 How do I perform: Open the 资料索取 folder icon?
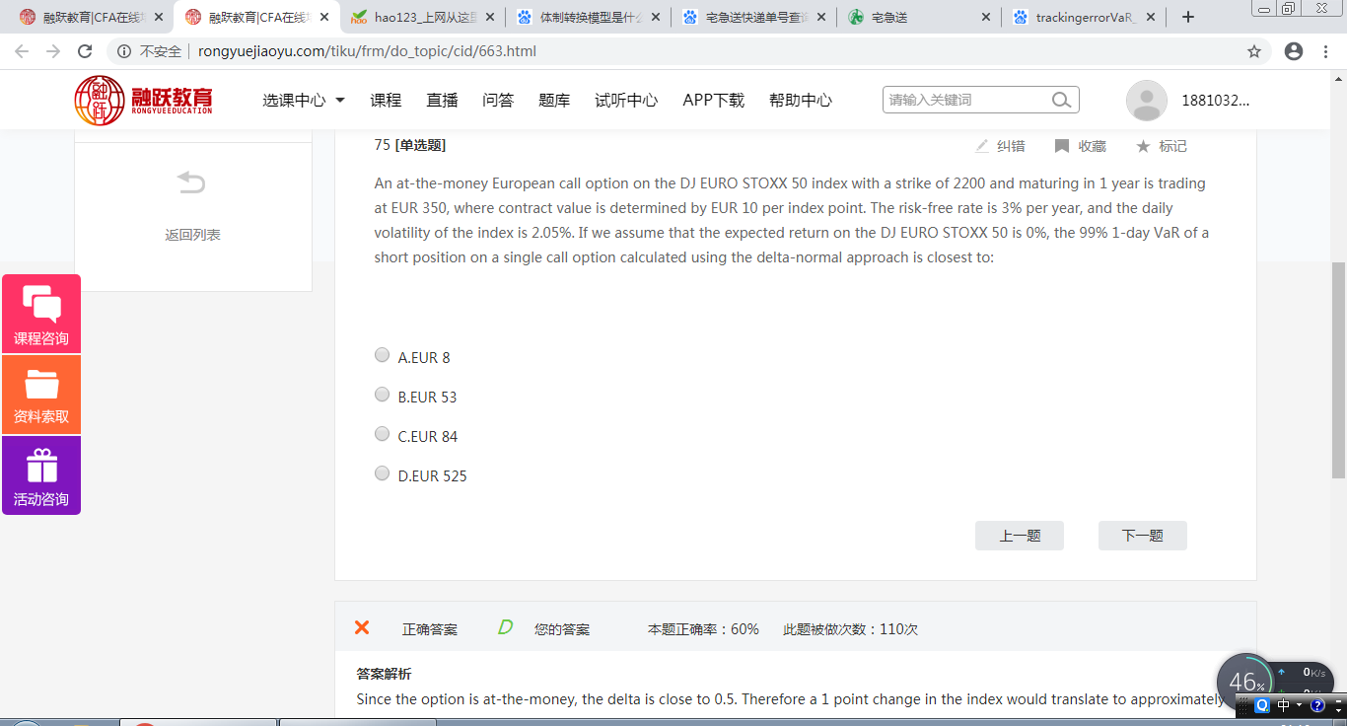[41, 384]
